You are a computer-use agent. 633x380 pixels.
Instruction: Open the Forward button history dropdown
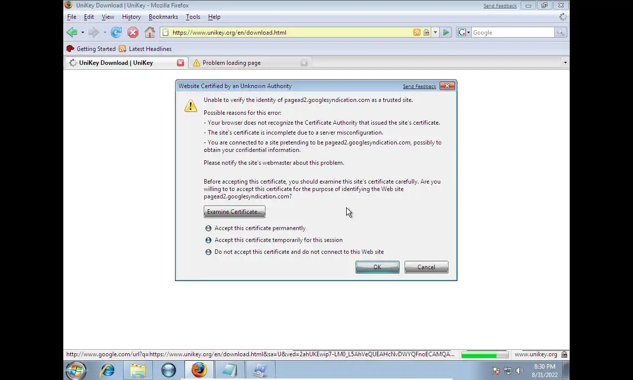click(x=104, y=33)
